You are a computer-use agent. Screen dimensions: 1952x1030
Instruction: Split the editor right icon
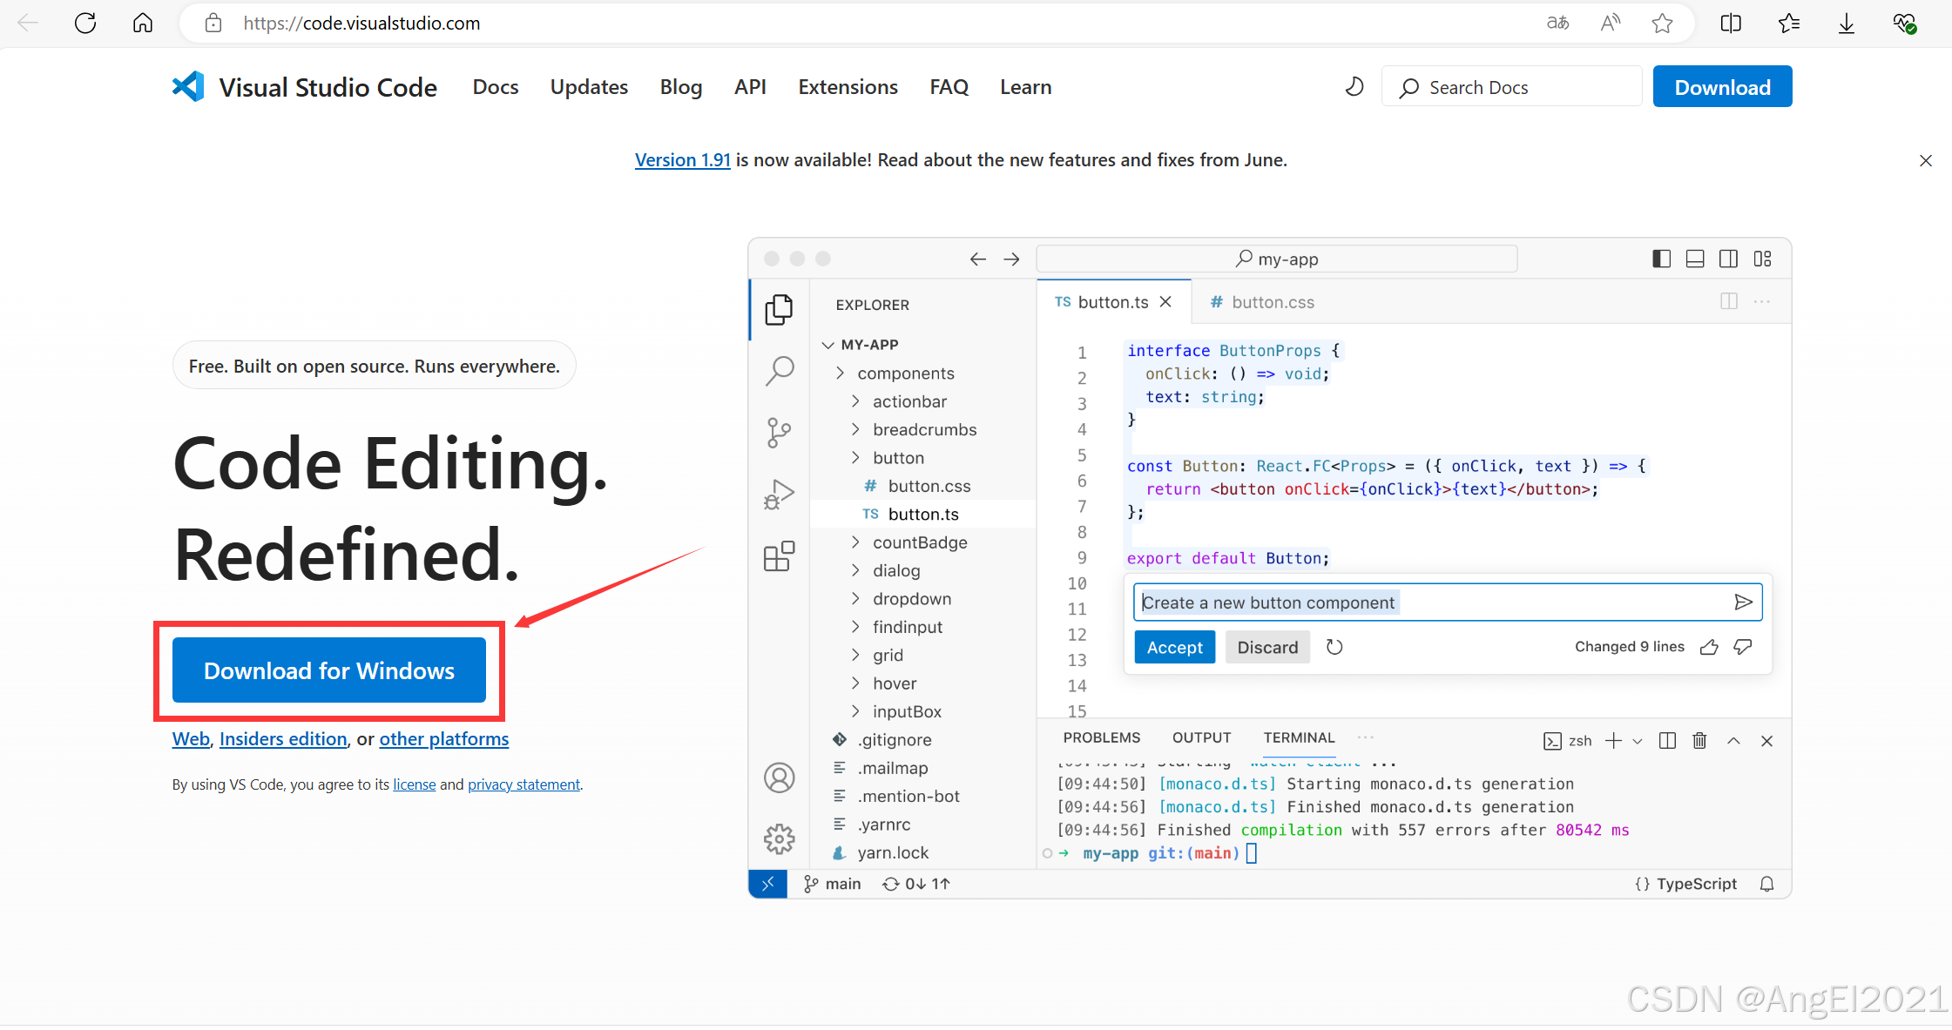tap(1729, 301)
